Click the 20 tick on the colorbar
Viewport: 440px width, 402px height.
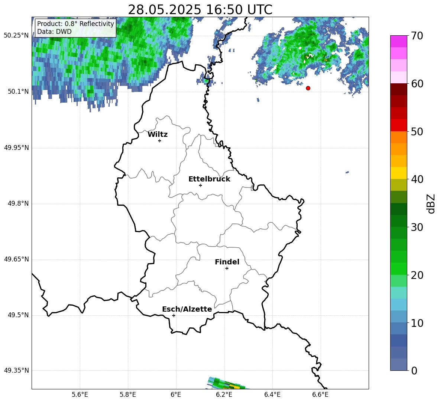[x=417, y=275]
